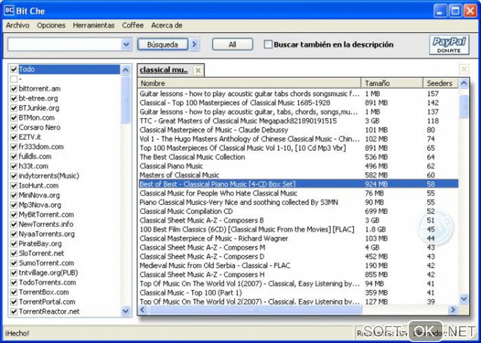The width and height of the screenshot is (481, 343).
Task: Click SumoTorrent.com site label
Action: pyautogui.click(x=46, y=263)
